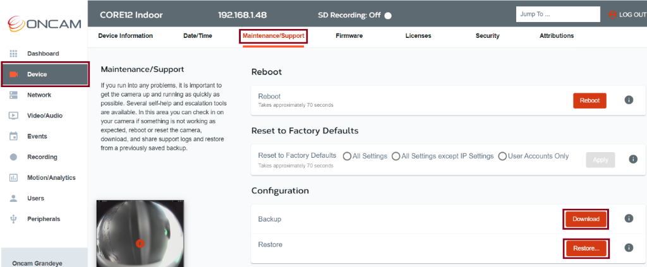Select the All Settings radio option
The width and height of the screenshot is (647, 267).
347,157
